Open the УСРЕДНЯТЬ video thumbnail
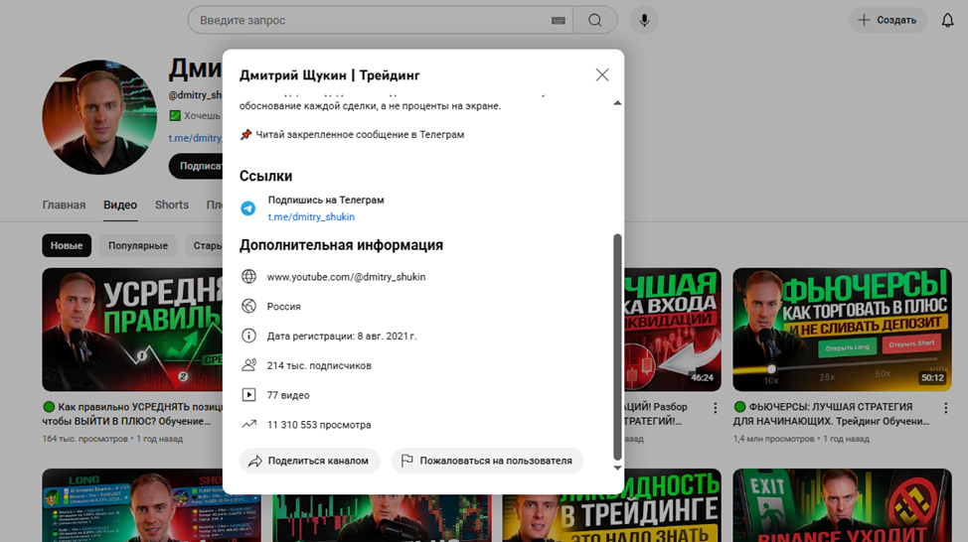968x542 pixels. point(132,330)
